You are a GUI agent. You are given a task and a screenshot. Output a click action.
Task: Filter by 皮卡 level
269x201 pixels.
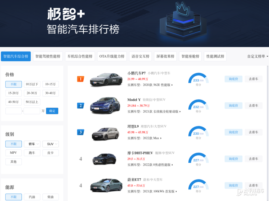point(50,153)
